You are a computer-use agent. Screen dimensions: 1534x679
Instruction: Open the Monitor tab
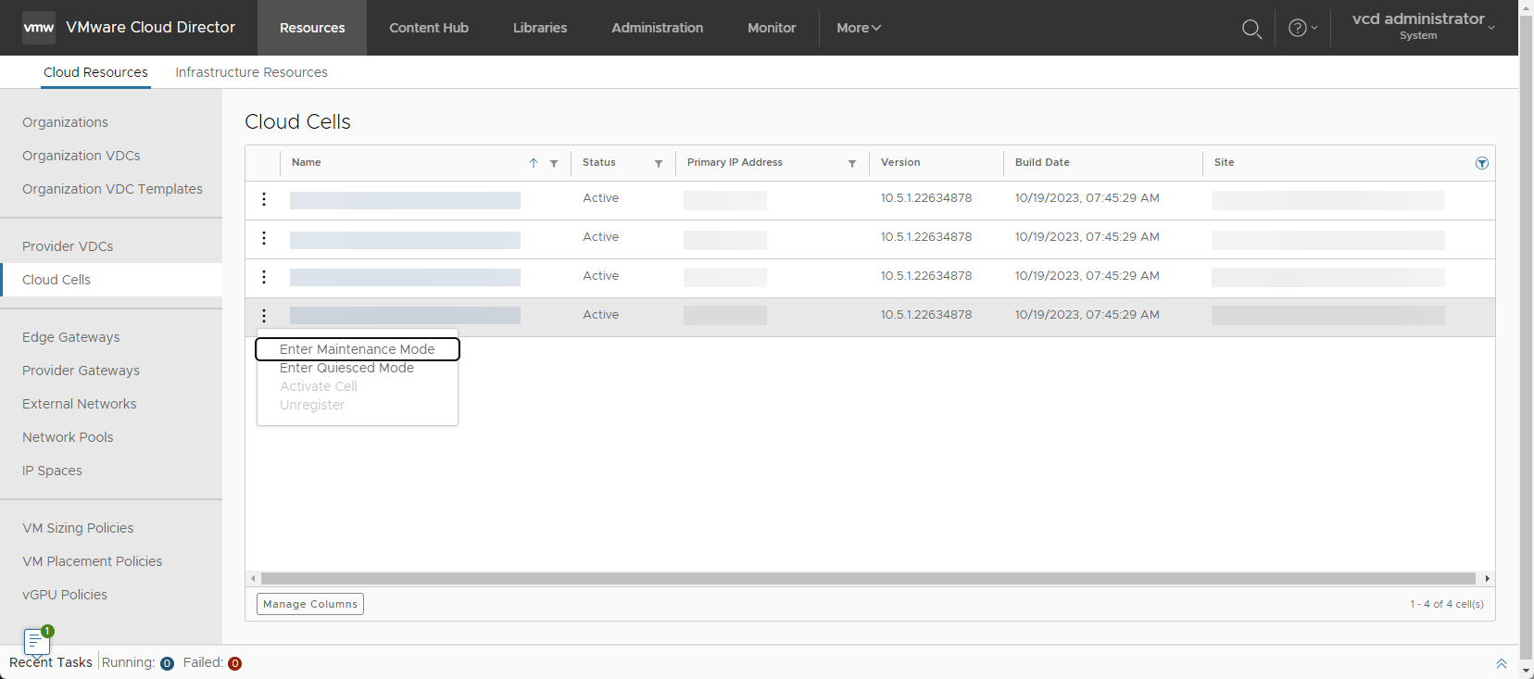pyautogui.click(x=772, y=28)
